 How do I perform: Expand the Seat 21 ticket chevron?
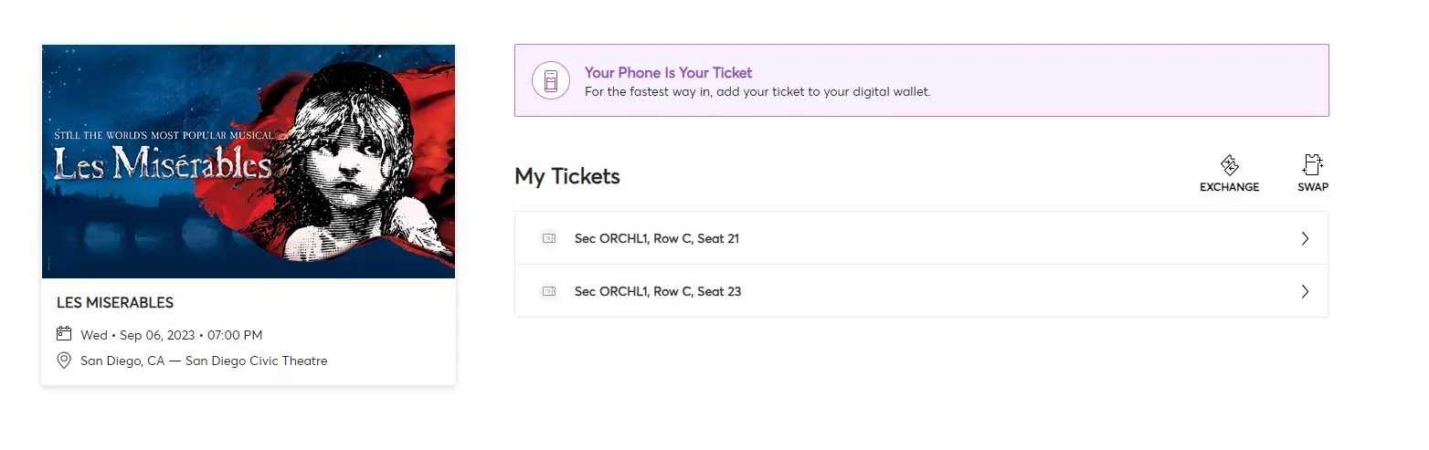pos(1305,238)
